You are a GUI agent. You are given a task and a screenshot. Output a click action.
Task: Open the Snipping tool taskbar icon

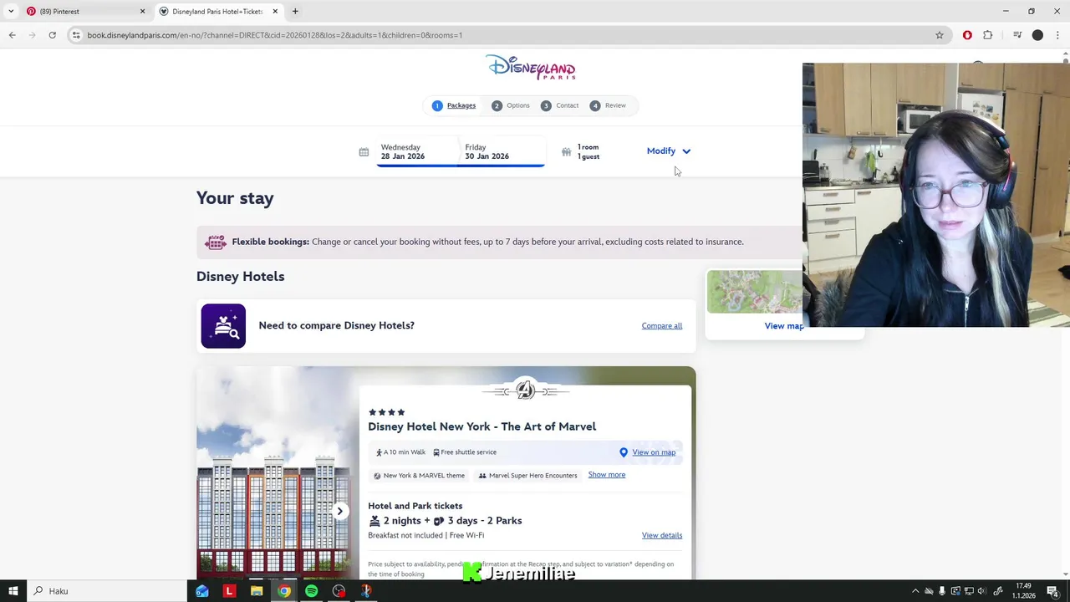[x=366, y=591]
